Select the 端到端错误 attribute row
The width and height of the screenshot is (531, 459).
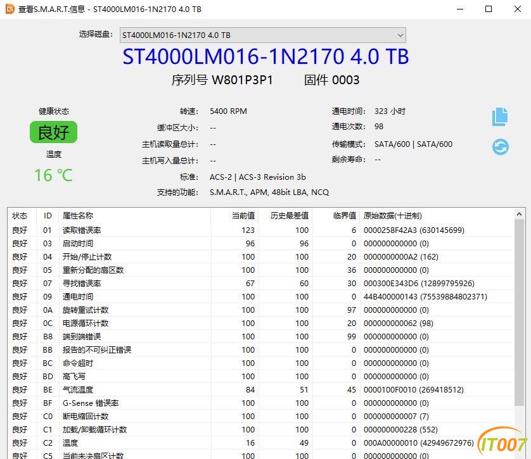click(x=260, y=337)
